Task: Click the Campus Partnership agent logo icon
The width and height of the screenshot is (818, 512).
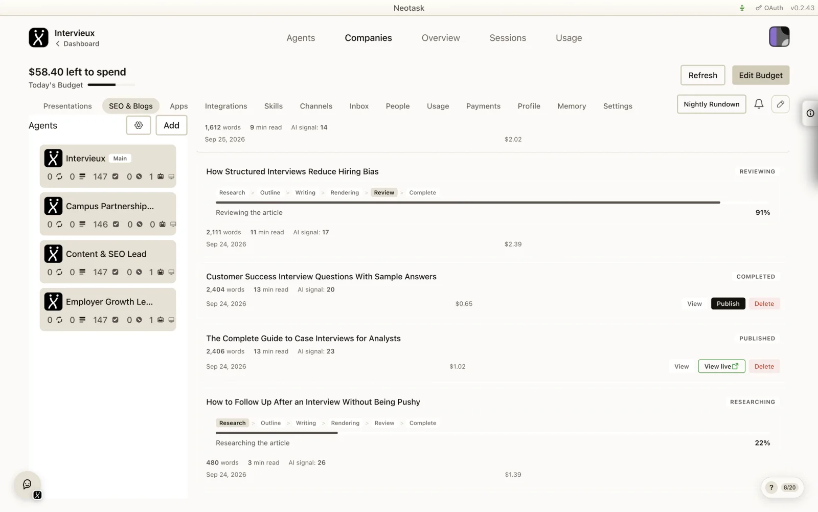Action: point(53,206)
